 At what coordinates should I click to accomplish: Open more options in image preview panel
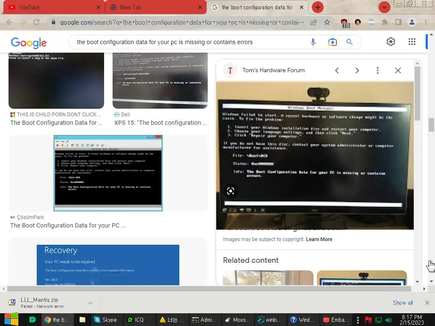tap(377, 70)
